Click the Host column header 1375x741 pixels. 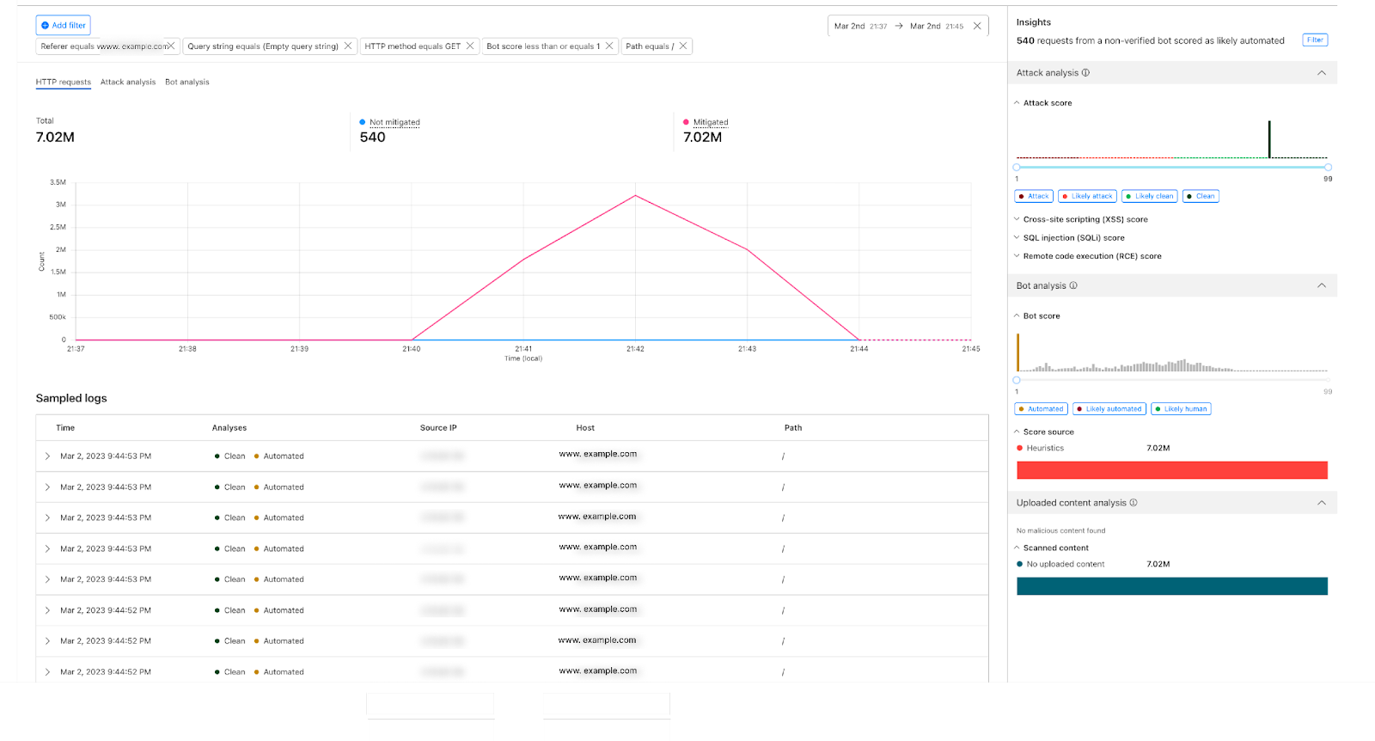tap(585, 428)
